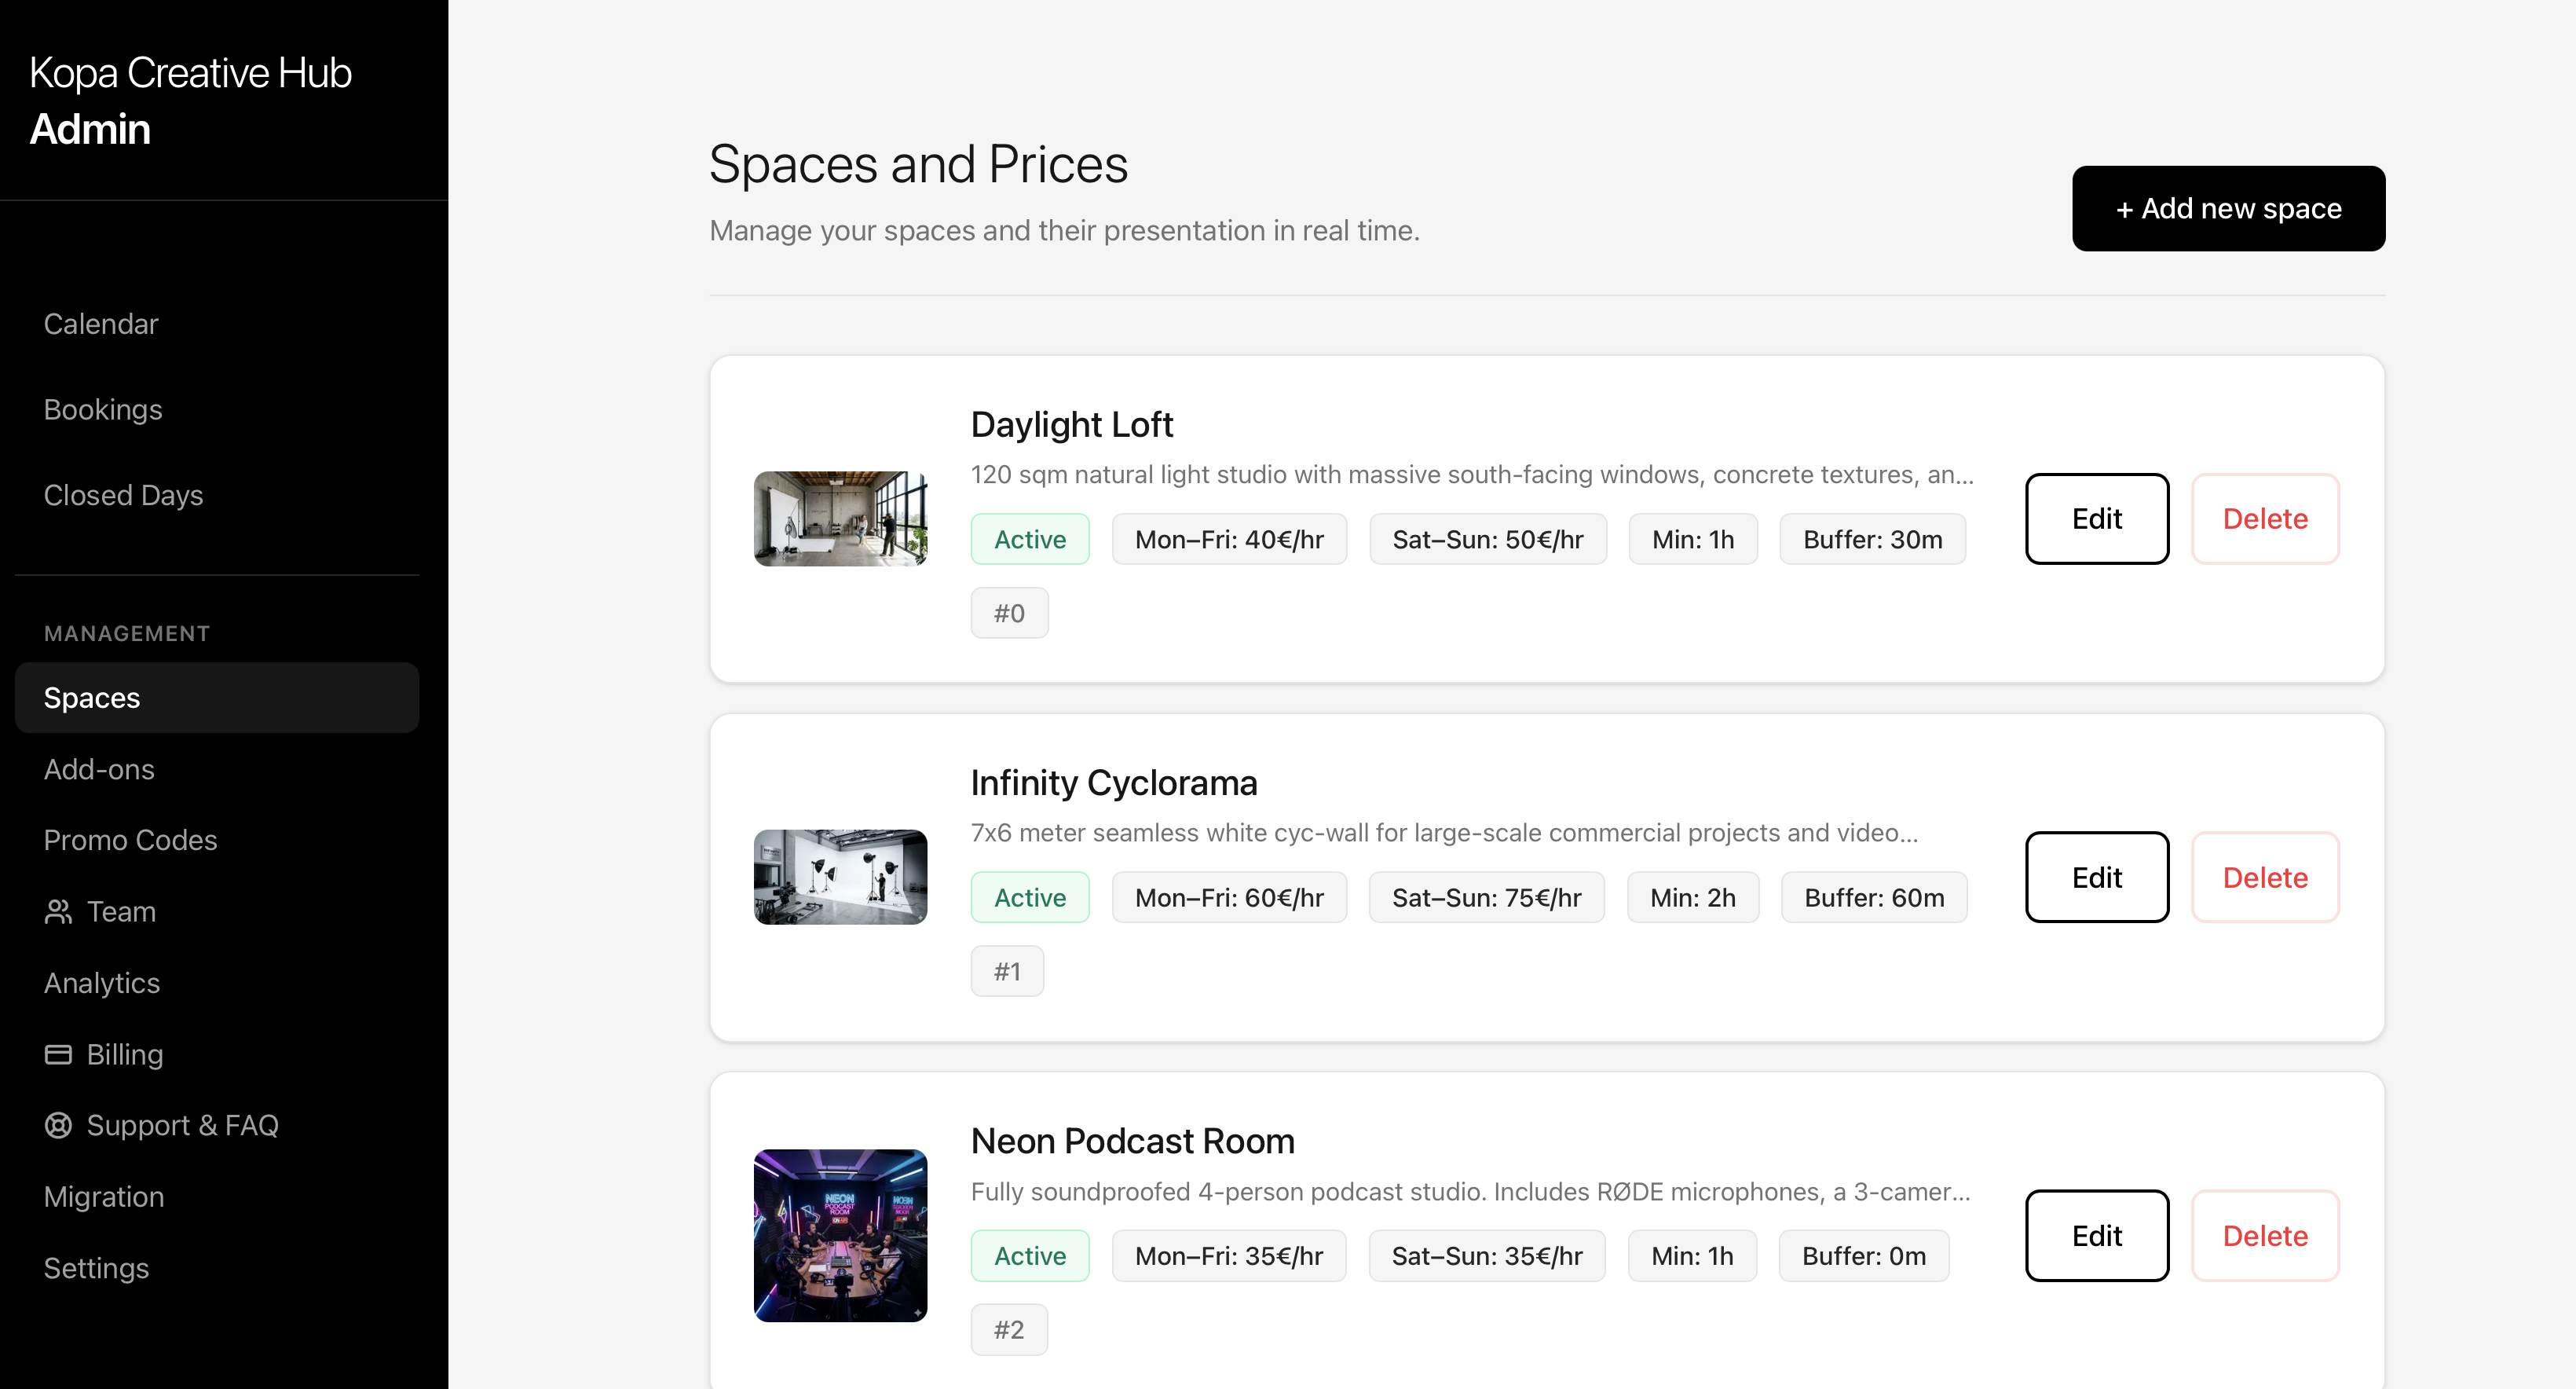Open Closed Days section

point(123,495)
